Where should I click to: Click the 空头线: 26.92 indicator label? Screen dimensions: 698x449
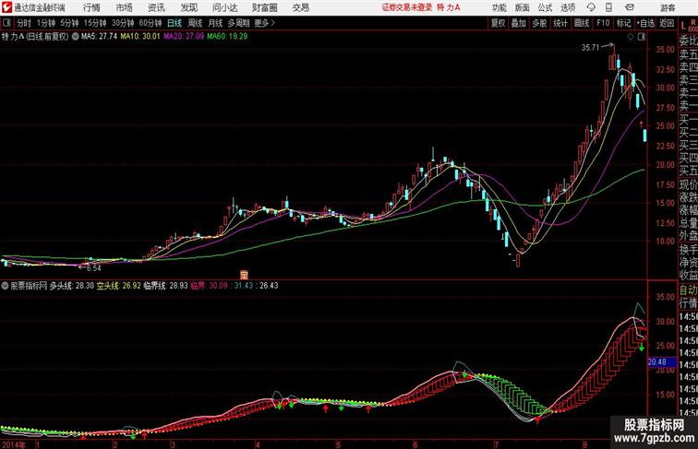click(118, 286)
